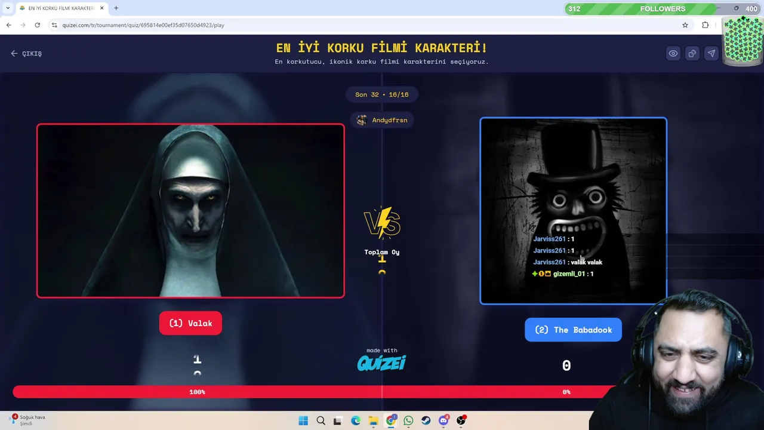Click the browser forward arrow
This screenshot has height=430, width=764.
(x=23, y=25)
